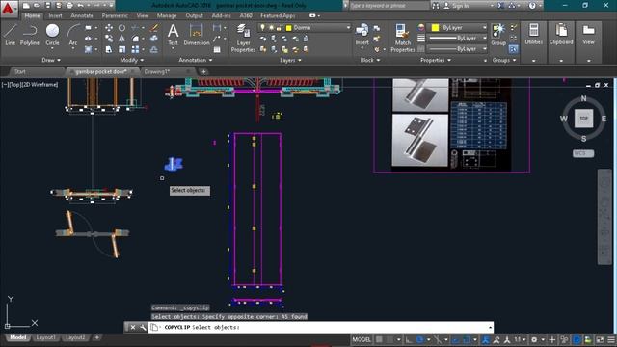This screenshot has height=347, width=617.
Task: Click the Mirror tool in Modify panel
Action: tap(122, 39)
